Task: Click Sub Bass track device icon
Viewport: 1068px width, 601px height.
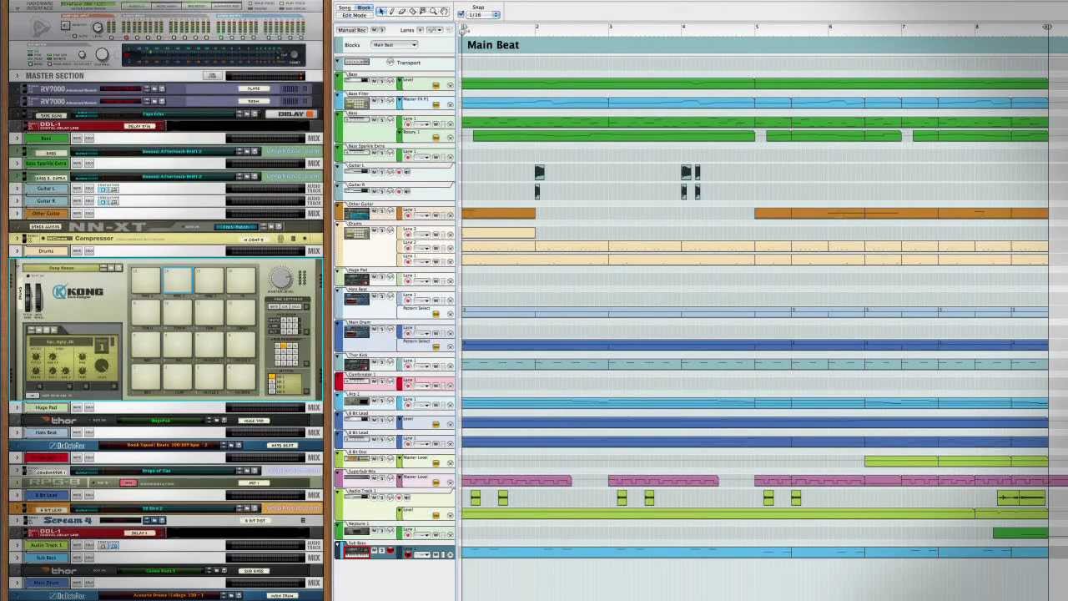Action: pyautogui.click(x=357, y=551)
